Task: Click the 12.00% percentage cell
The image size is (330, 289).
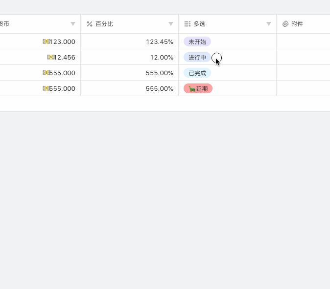Action: [129, 57]
